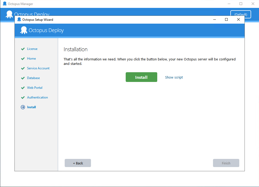Select the current Install step label
The width and height of the screenshot is (259, 187).
31,107
